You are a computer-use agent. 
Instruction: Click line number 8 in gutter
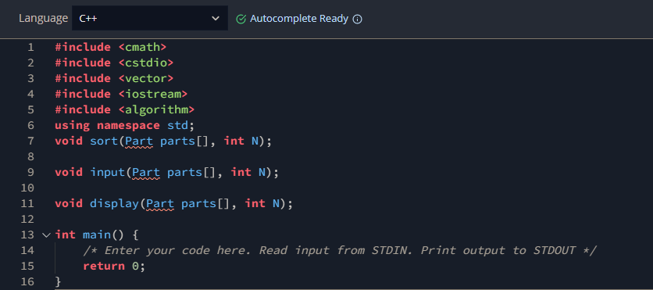click(x=30, y=156)
